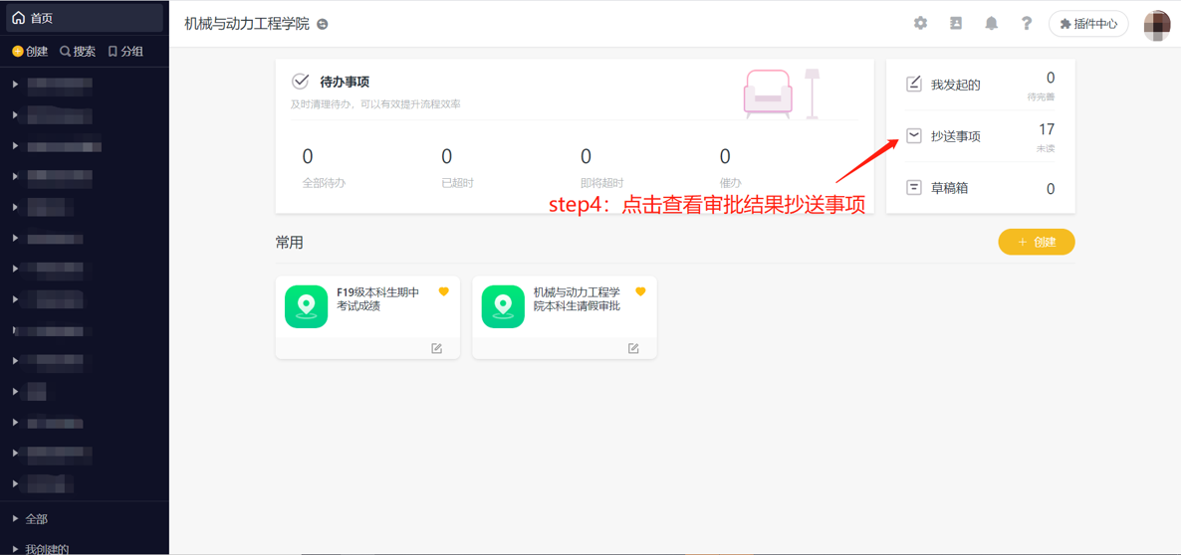Click the edit icon on 本科生请假审批 card
1181x555 pixels.
(633, 348)
